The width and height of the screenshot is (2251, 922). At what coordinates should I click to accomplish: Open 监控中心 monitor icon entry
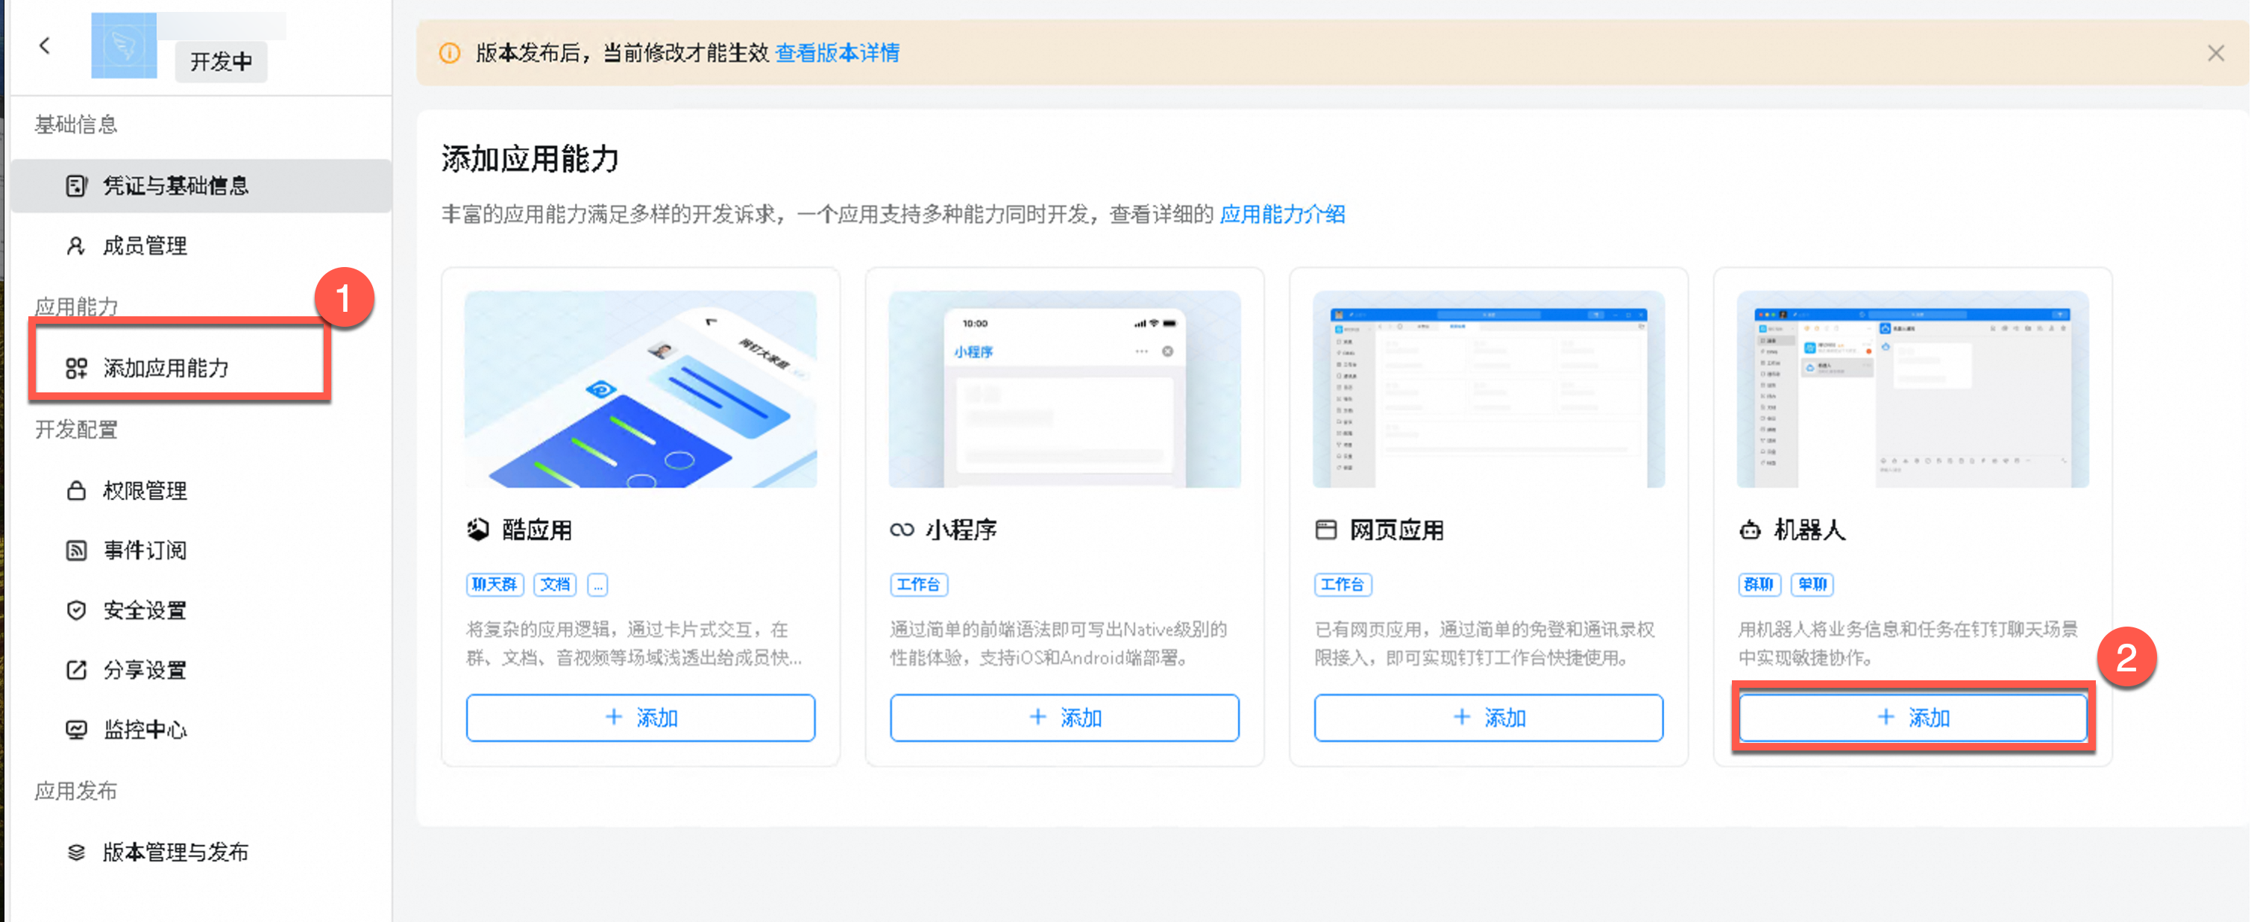pos(144,730)
